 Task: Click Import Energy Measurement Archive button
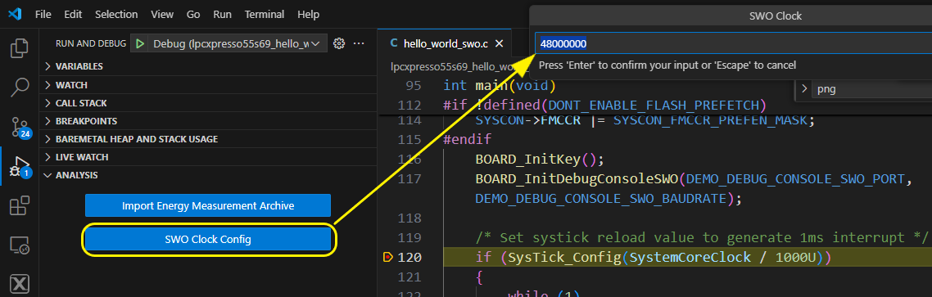click(208, 206)
